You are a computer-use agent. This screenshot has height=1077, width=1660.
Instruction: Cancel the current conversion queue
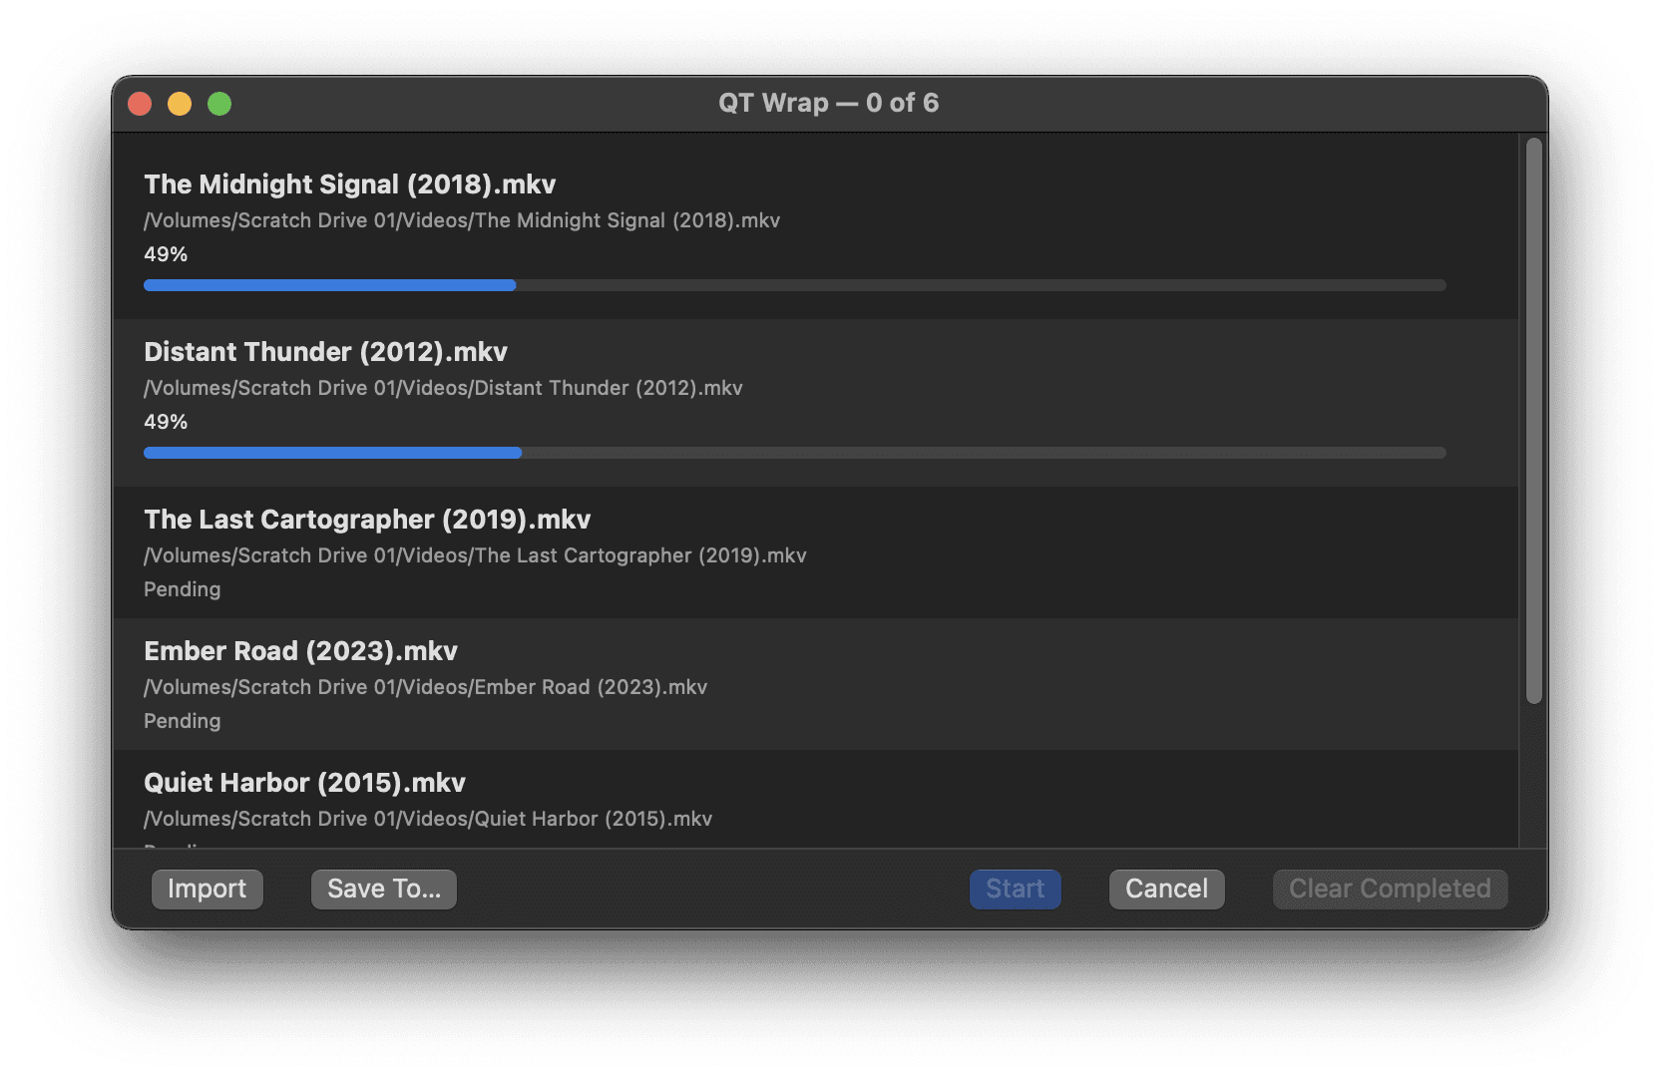1166,889
